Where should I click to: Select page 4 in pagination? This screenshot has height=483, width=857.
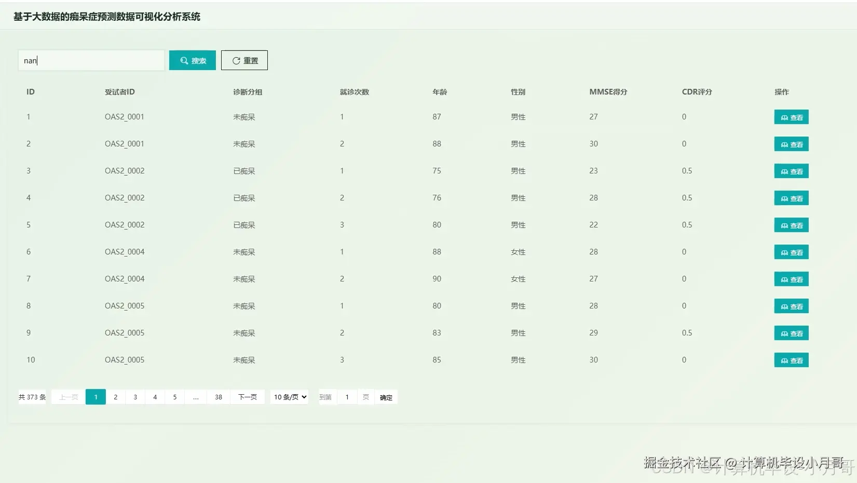click(155, 397)
